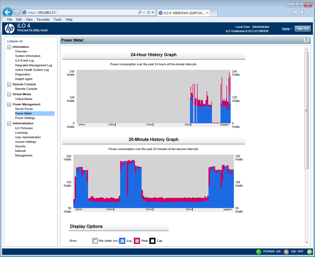Click the search magnifier in address bar

(140, 13)
